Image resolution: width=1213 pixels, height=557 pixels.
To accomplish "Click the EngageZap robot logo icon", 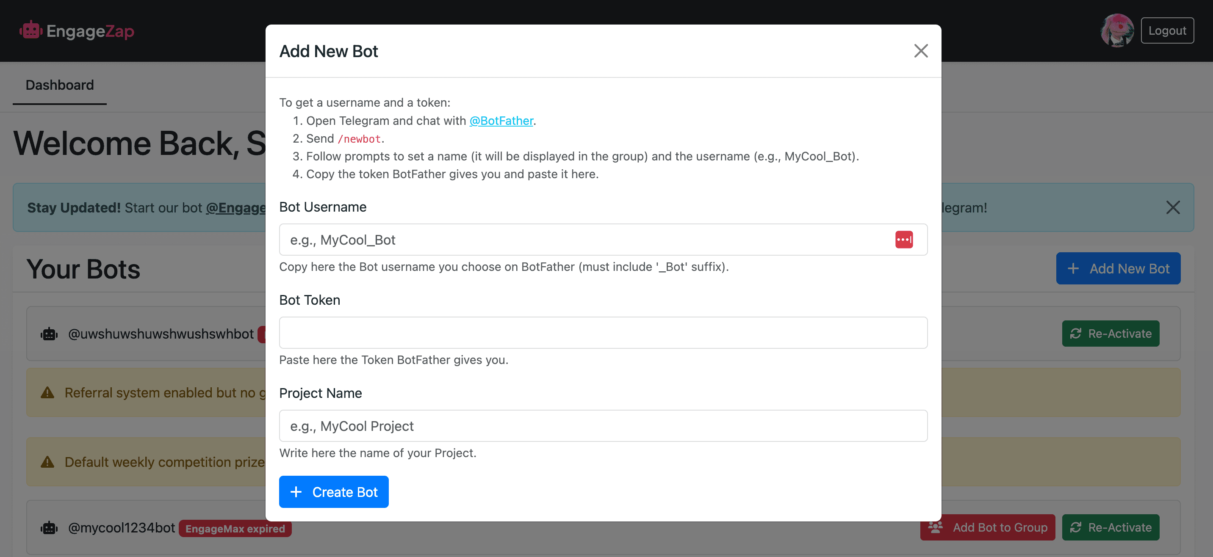I will click(30, 30).
